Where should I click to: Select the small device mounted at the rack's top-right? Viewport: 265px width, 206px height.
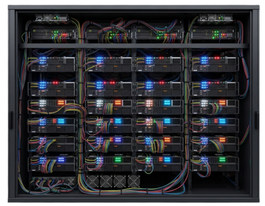tap(216, 18)
